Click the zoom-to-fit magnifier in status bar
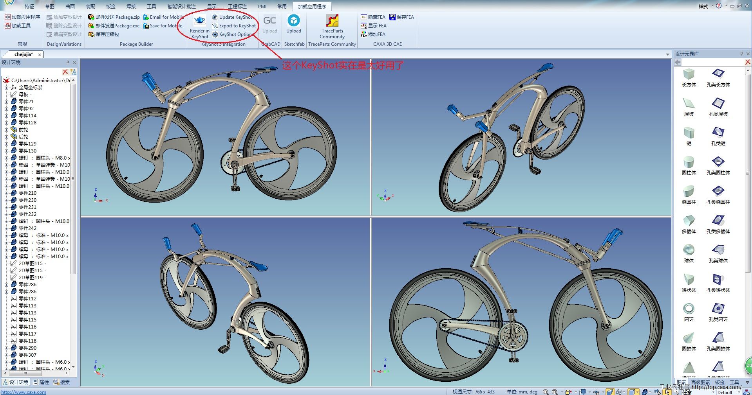This screenshot has width=752, height=395. pos(546,392)
